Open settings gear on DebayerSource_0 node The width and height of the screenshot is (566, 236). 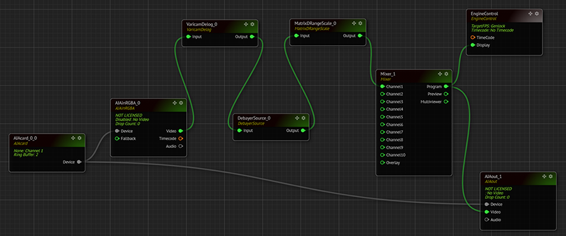pos(303,118)
